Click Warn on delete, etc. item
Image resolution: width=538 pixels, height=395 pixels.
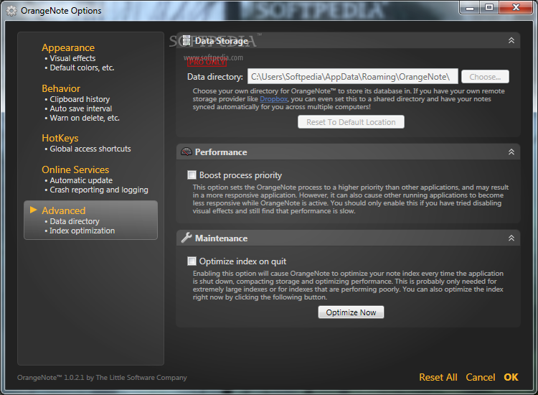pos(85,118)
